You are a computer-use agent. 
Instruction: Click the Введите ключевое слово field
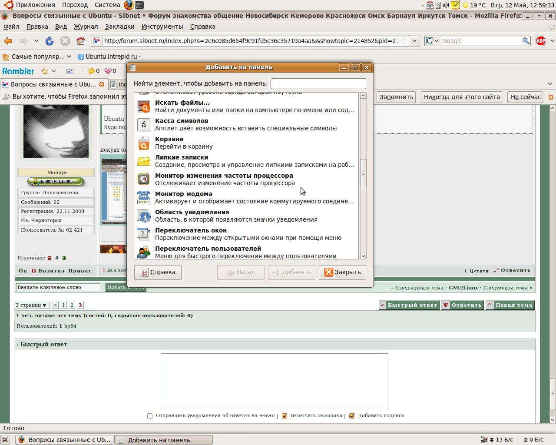[x=58, y=287]
